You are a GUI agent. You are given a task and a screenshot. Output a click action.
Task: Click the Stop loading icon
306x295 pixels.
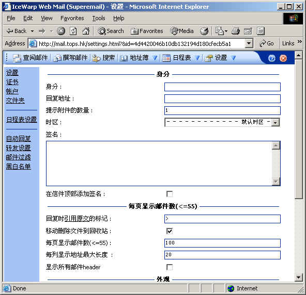(61, 31)
